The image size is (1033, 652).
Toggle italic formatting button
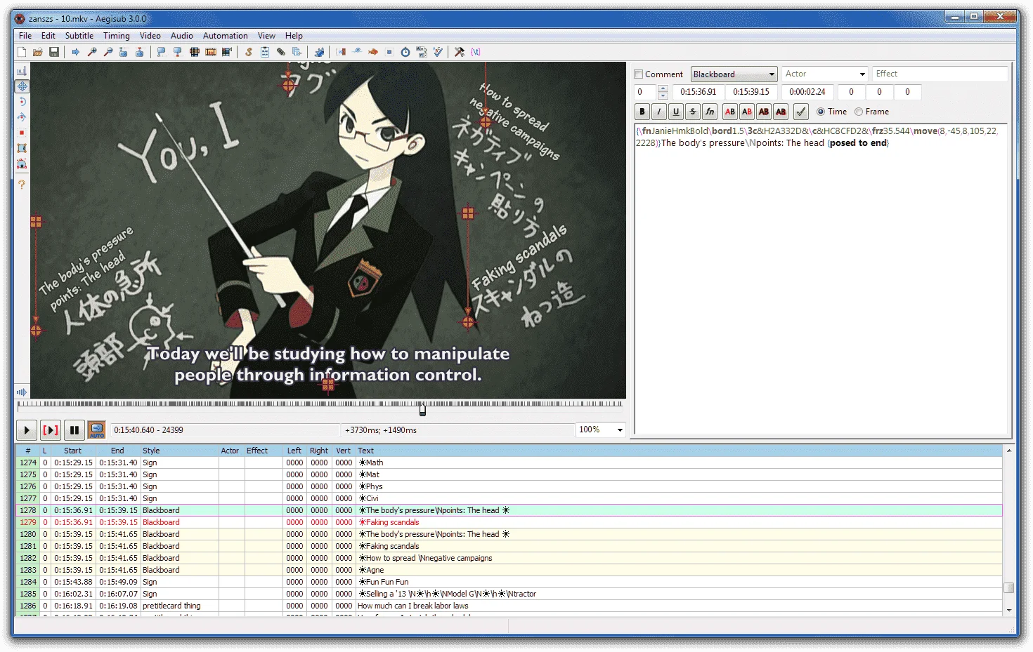tap(659, 112)
